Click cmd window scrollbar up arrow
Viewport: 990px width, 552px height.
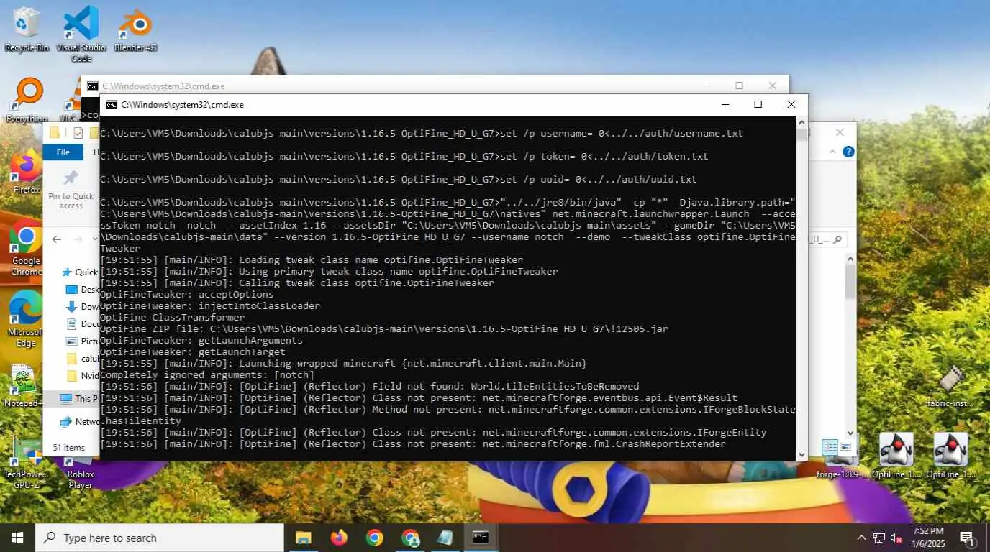coord(801,122)
